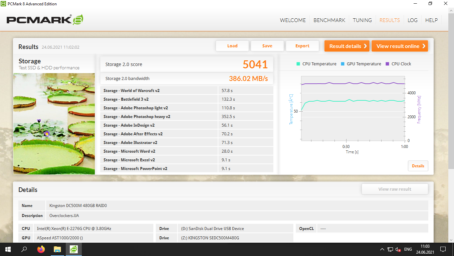Click View result online
This screenshot has height=256, width=454.
(400, 46)
